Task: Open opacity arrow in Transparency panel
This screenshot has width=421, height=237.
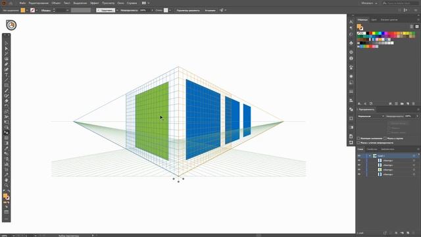Action: (x=417, y=116)
